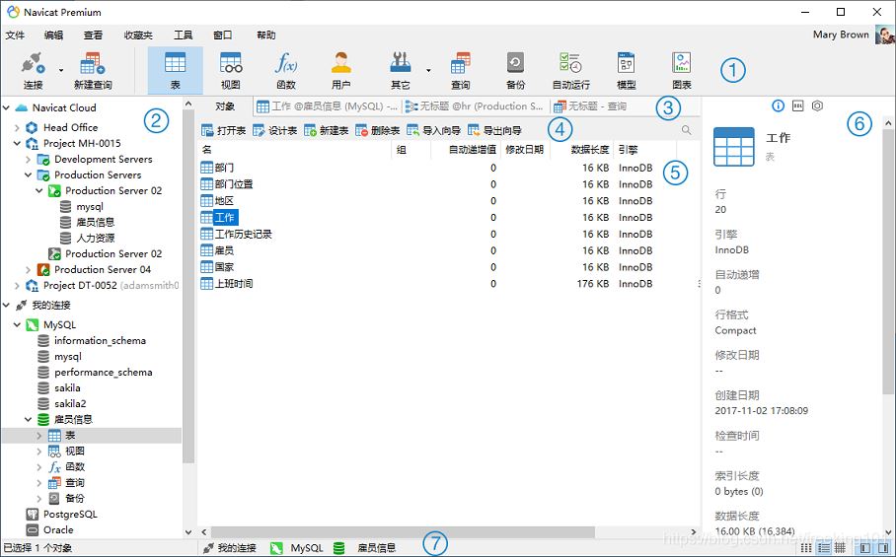Click the 图表 (Charts) toolbar icon
This screenshot has width=896, height=557.
[x=681, y=70]
